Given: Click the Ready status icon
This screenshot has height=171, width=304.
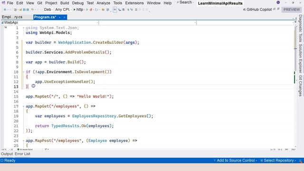Looking at the screenshot, I should tap(2, 161).
